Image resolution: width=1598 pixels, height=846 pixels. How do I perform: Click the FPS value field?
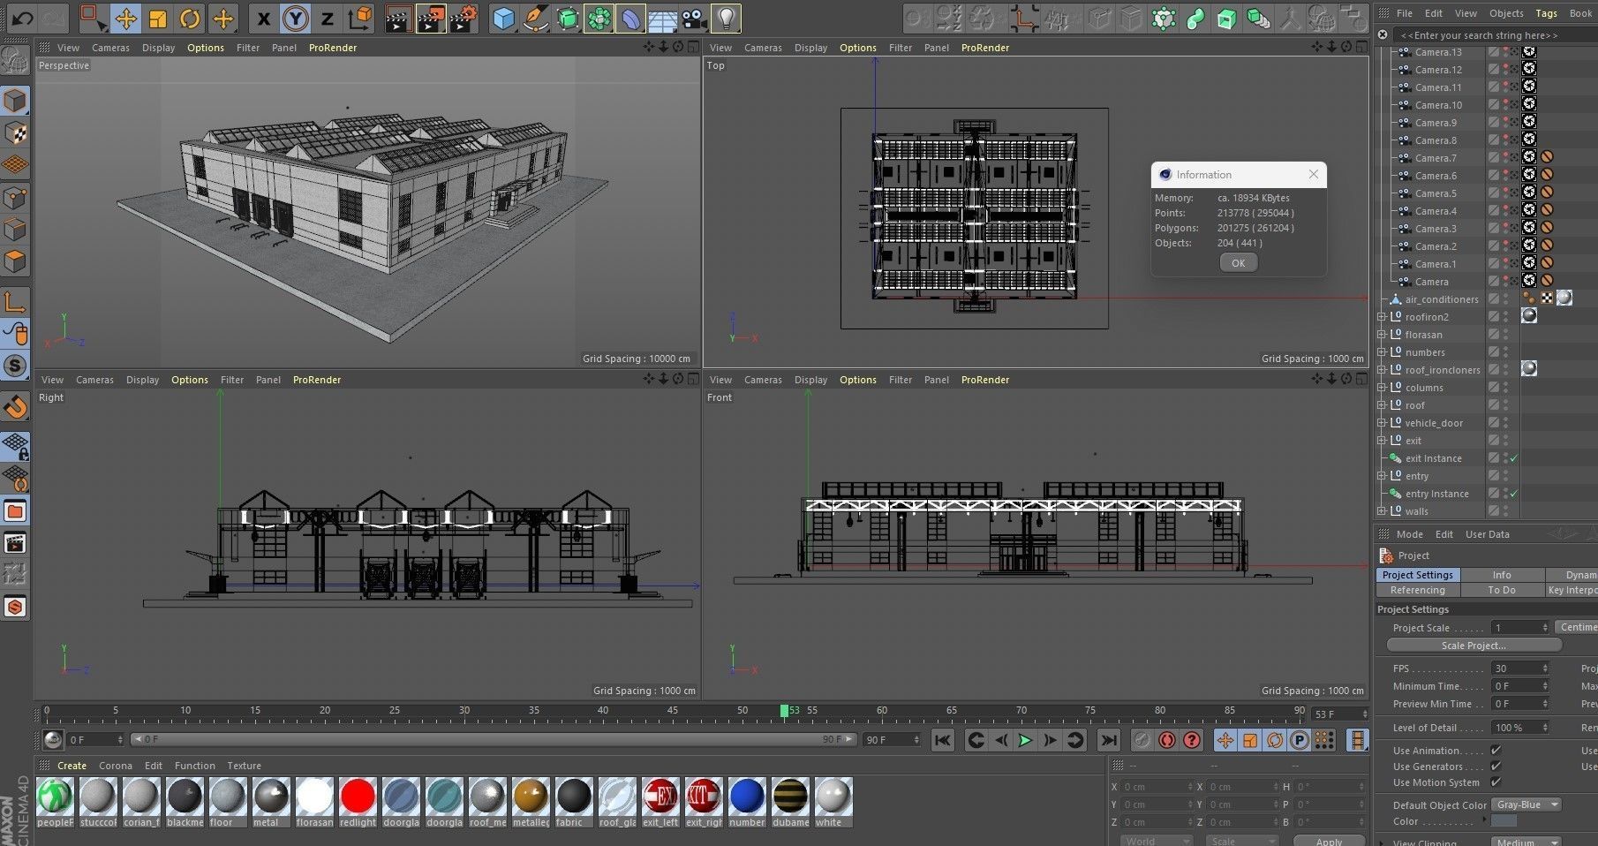1519,668
